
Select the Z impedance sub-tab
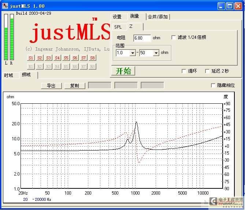(x=135, y=26)
